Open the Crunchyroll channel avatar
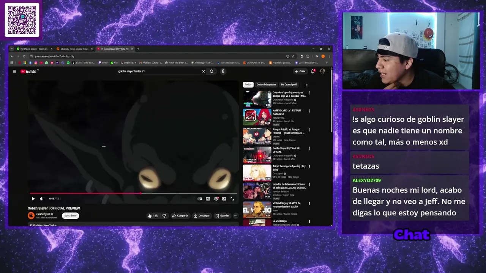 31,216
